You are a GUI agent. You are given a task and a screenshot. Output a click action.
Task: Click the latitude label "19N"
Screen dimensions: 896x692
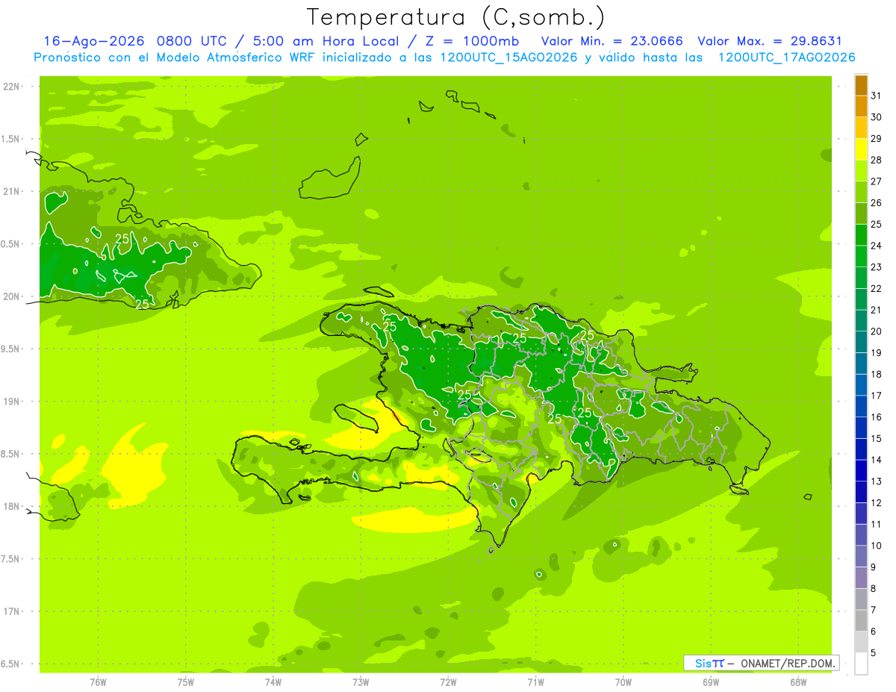click(10, 402)
